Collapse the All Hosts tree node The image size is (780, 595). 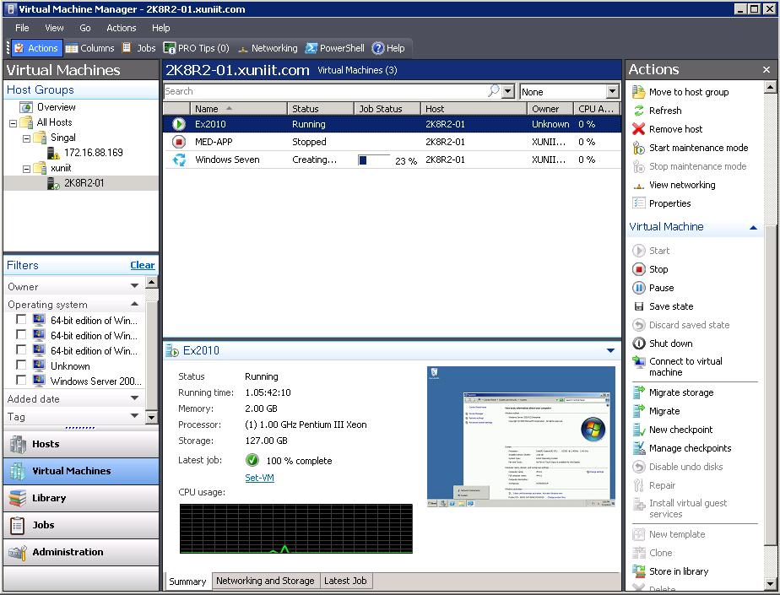point(14,123)
